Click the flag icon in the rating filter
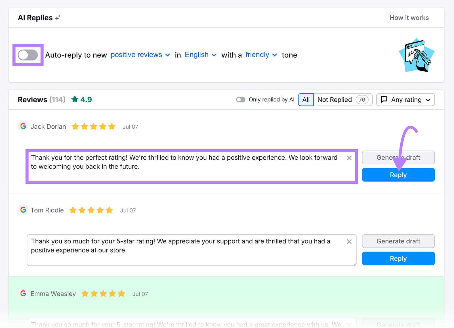Image resolution: width=454 pixels, height=328 pixels. tap(384, 99)
